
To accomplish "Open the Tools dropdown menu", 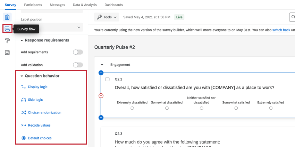I will click(x=107, y=17).
